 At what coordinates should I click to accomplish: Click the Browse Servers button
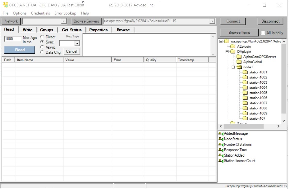click(x=86, y=21)
